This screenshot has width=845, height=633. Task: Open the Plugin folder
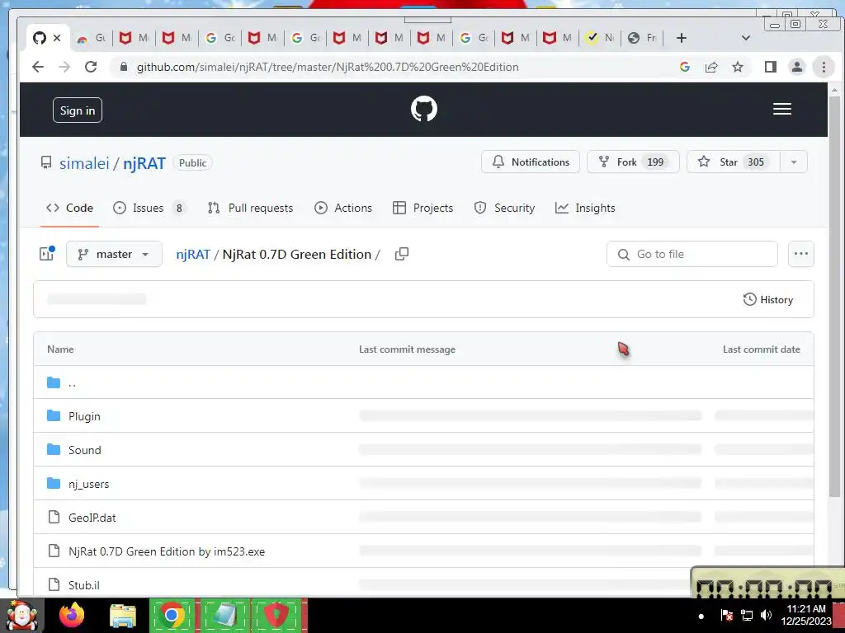pos(84,416)
